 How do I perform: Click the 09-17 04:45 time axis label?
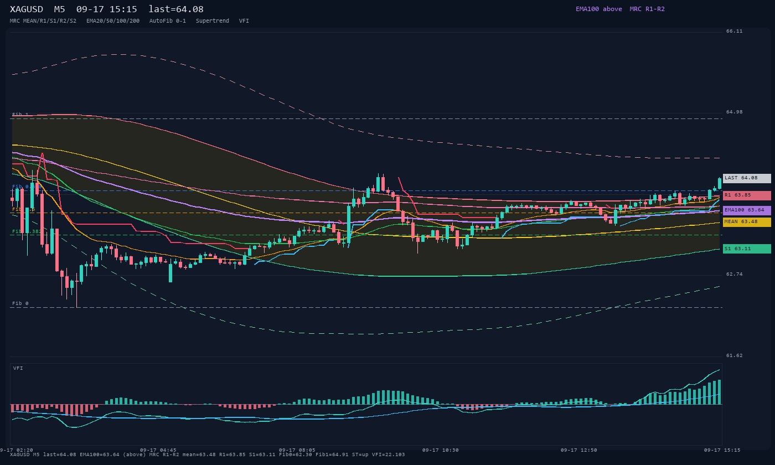tap(158, 450)
